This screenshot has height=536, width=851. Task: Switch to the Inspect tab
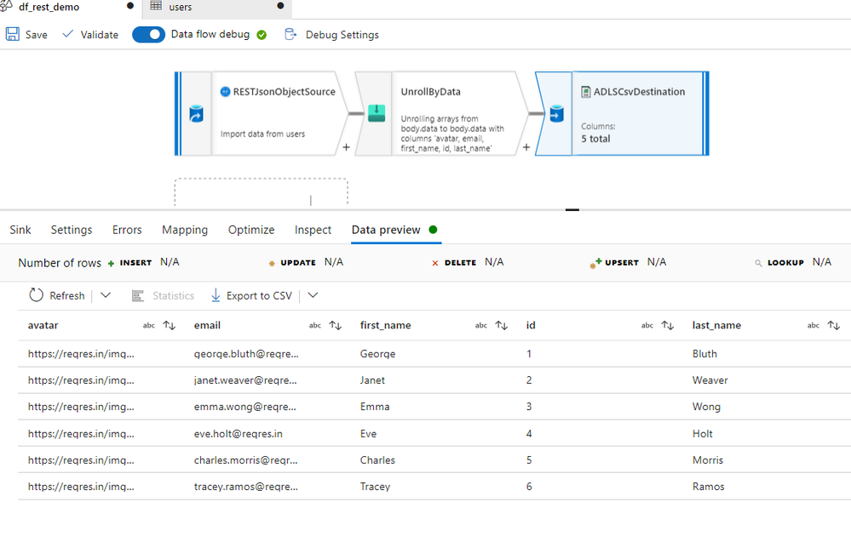313,230
